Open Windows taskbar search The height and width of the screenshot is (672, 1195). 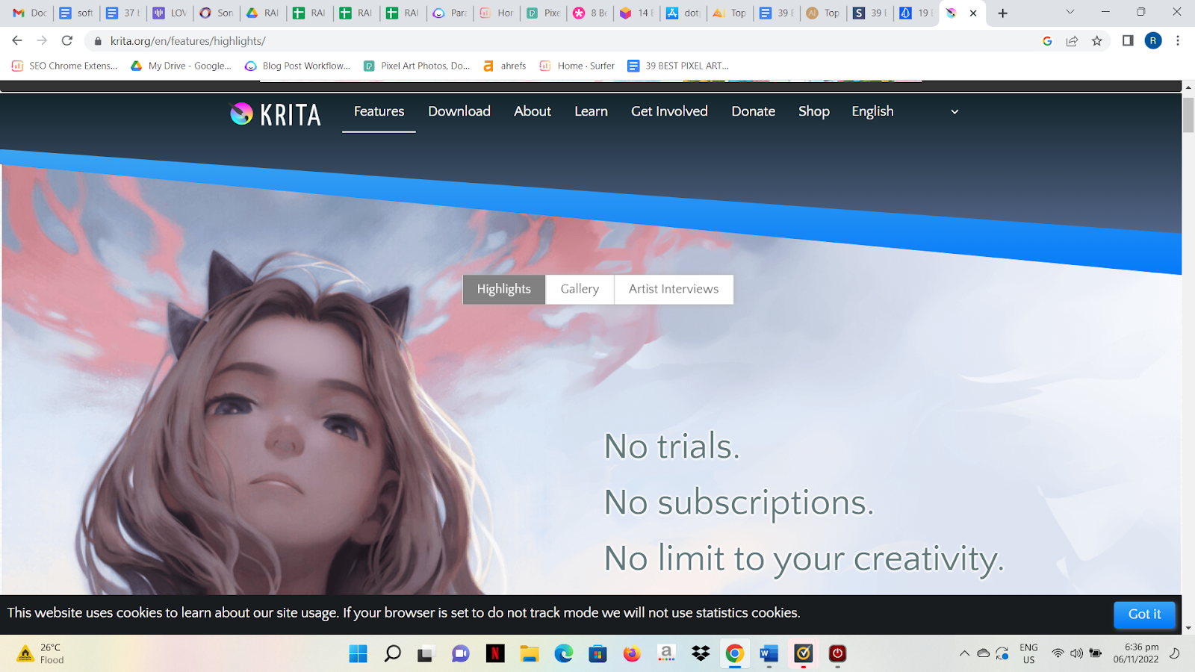coord(392,654)
